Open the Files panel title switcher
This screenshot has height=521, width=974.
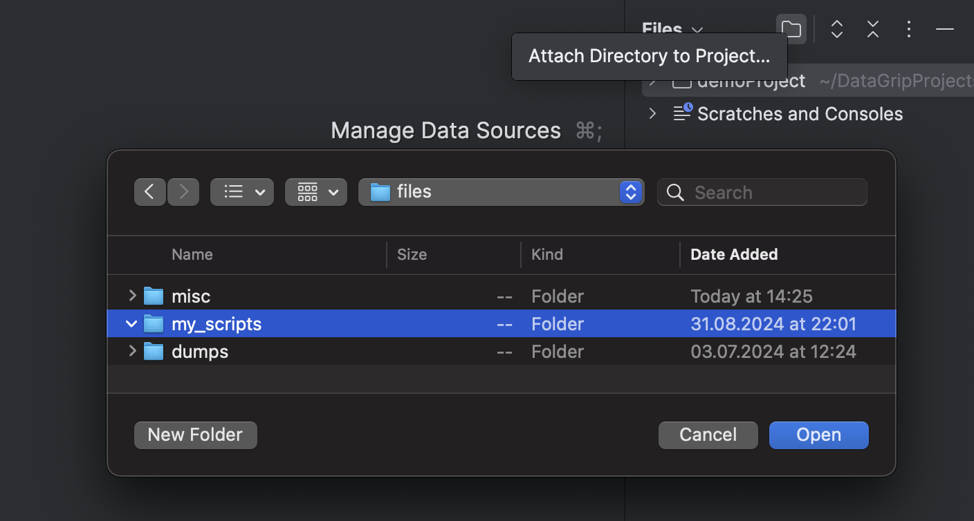tap(671, 29)
